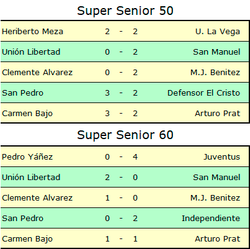The width and height of the screenshot is (250, 249).
Task: Click Pedro Yáñez team name
Action: click(x=27, y=156)
